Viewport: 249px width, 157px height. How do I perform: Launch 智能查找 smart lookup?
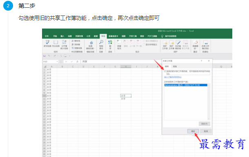tap(101, 44)
